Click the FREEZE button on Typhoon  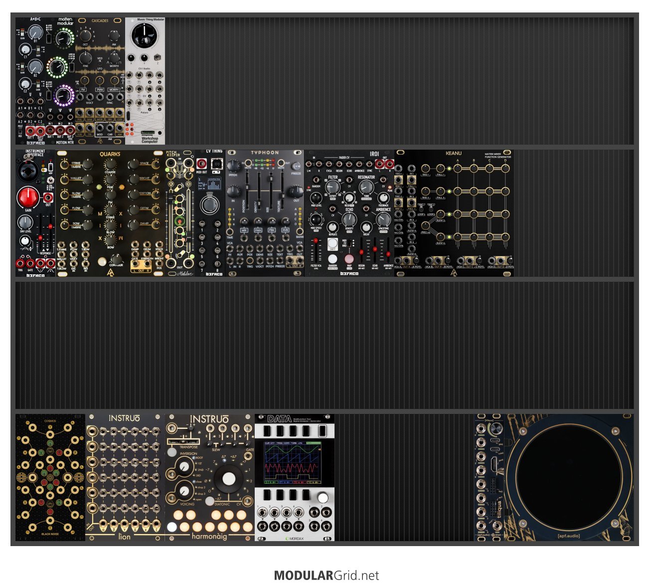click(x=297, y=166)
